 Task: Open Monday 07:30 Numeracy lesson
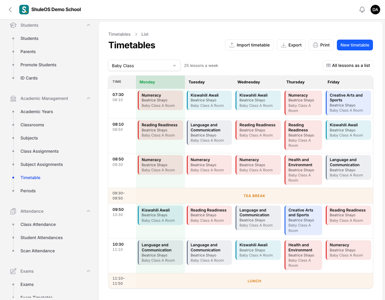tap(161, 100)
